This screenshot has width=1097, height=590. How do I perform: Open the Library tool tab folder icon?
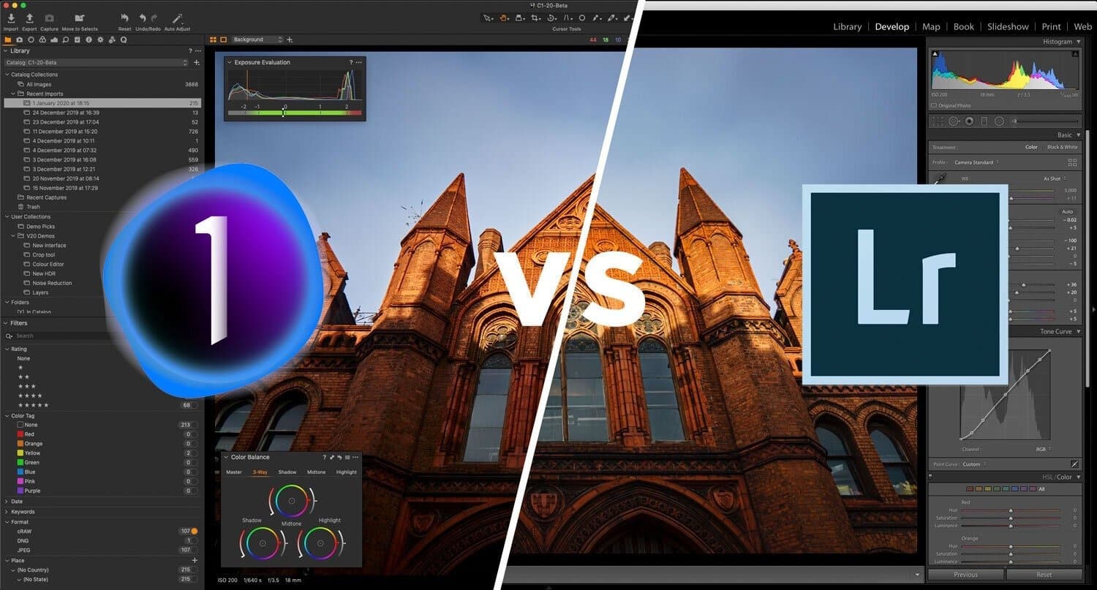click(x=9, y=39)
